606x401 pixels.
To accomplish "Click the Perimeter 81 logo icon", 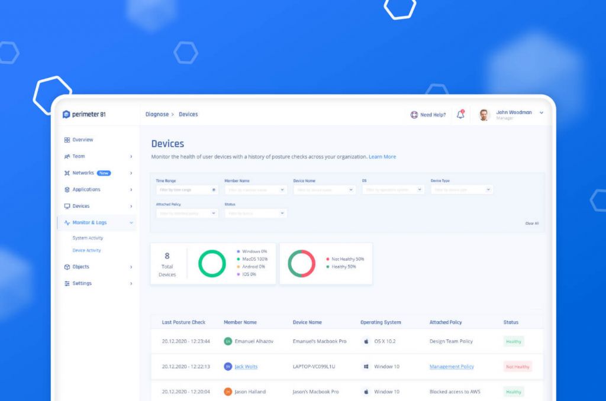I will [66, 114].
